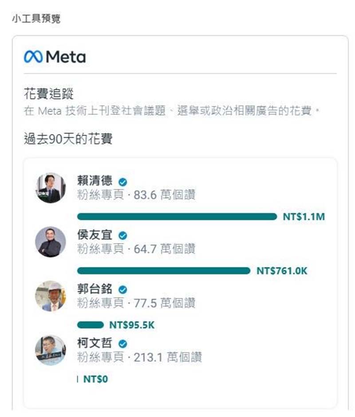
Task: Click the Meta logo
Action: 55,57
